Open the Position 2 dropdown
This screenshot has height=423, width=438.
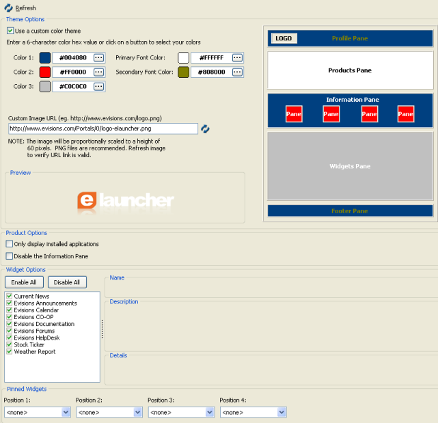point(138,412)
